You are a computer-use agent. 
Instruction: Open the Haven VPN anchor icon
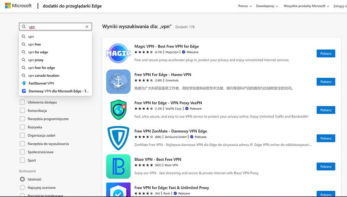119,82
